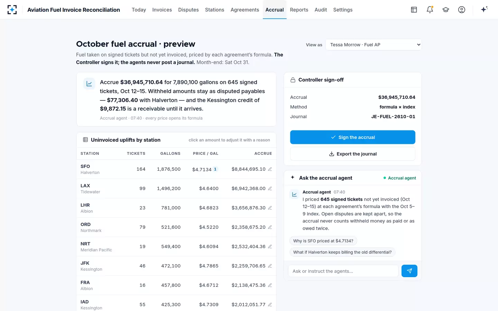This screenshot has width=498, height=311.
Task: Focus the Ask or instruct agents field
Action: [343, 271]
